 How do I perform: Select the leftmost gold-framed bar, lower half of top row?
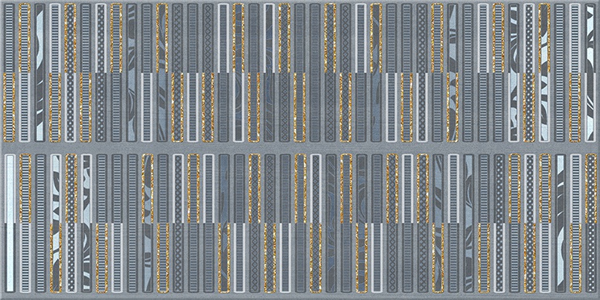[x=9, y=107]
